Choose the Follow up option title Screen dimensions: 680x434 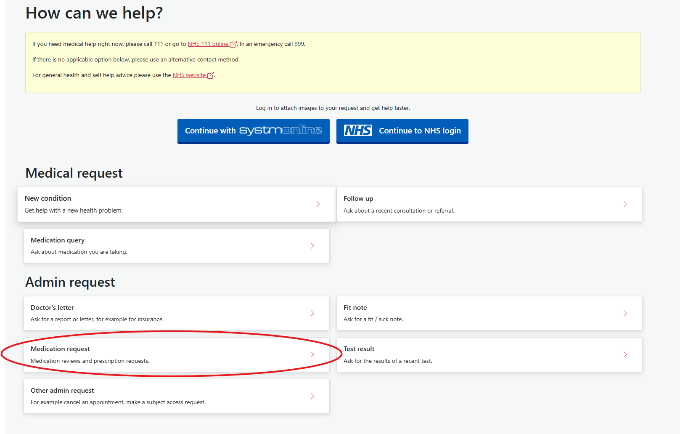pos(358,199)
